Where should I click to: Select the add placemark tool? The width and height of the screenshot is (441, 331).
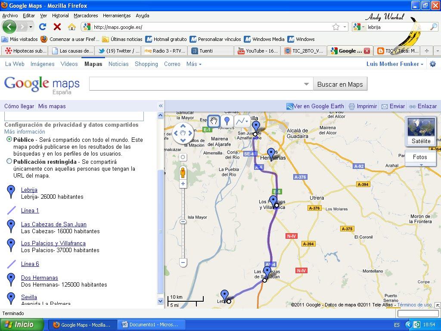[x=227, y=121]
